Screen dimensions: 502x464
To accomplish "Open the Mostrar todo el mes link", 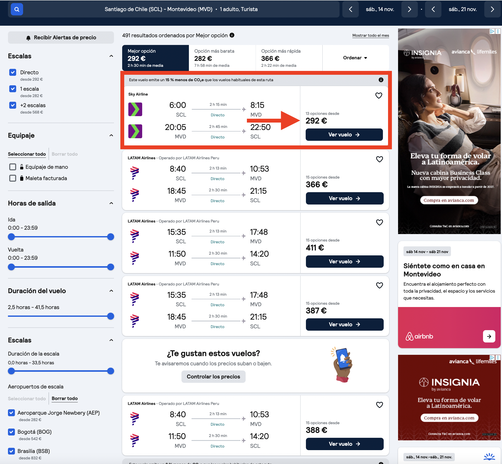I will tap(371, 35).
